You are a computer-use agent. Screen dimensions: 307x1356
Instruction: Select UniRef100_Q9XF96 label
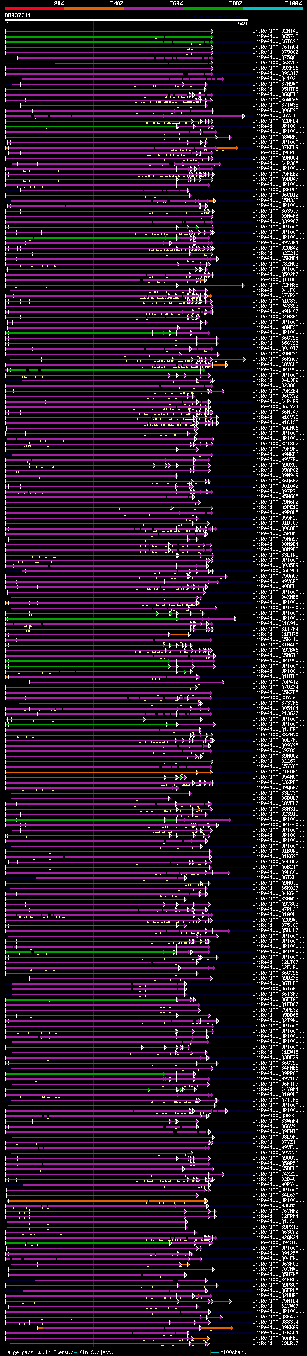275,68
